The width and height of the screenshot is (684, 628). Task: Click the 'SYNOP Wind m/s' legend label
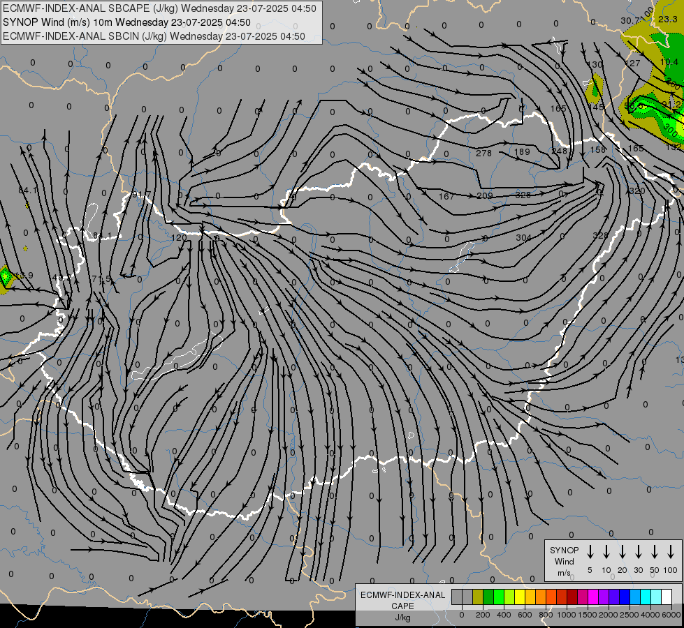564,561
